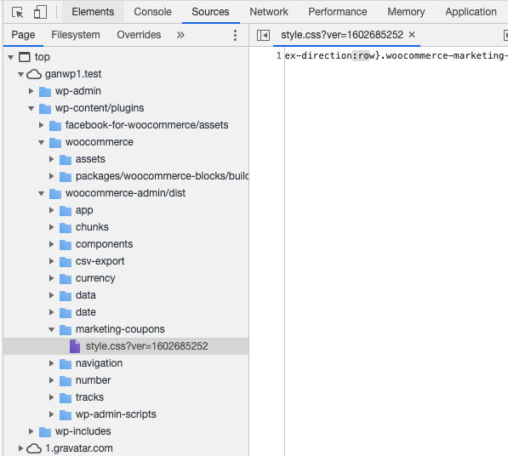Select the currency tree row label
This screenshot has width=508, height=456.
(95, 278)
